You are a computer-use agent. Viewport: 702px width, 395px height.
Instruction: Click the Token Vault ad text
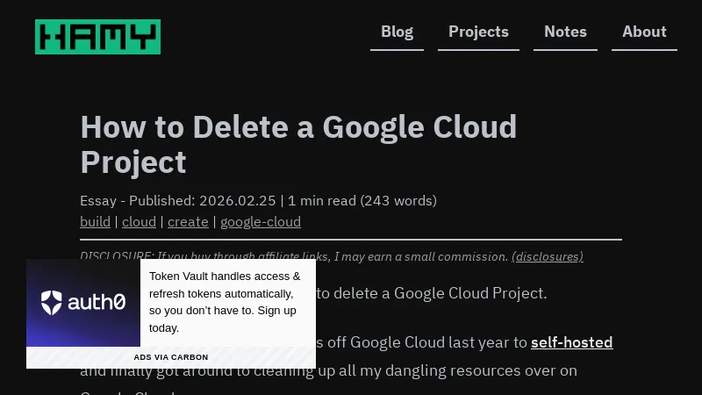coord(225,302)
